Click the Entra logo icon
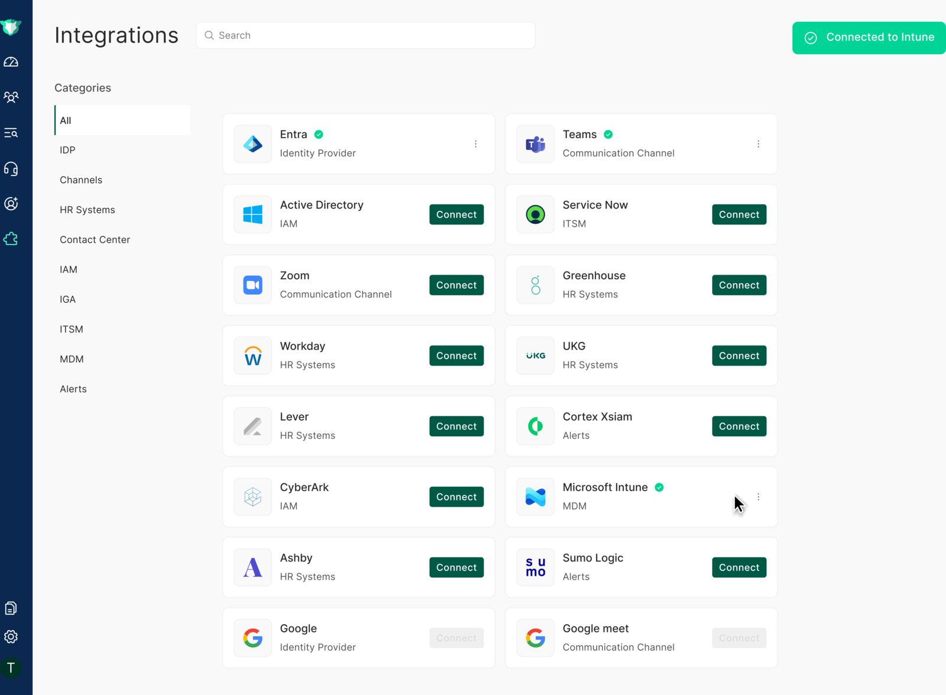Screen dimensions: 946x695 (x=252, y=144)
